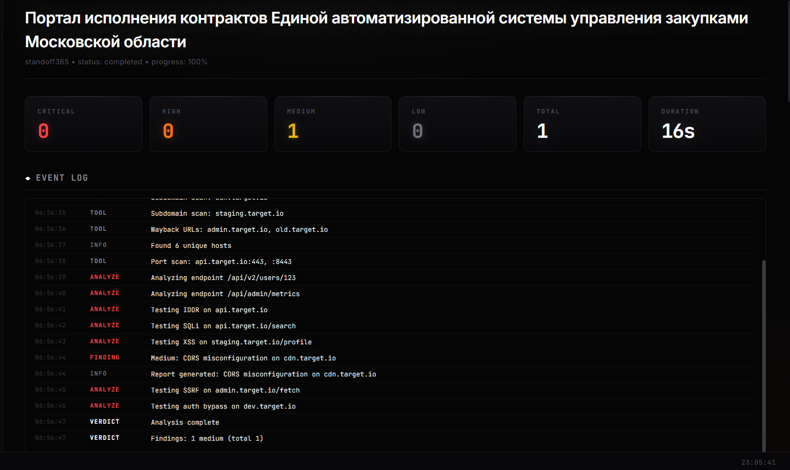
Task: Select the 'Port scan: api.target.io:443' row
Action: (x=394, y=262)
